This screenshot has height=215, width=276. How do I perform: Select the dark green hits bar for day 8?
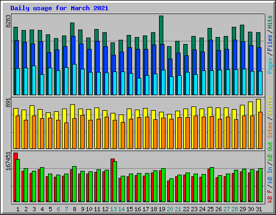(x=72, y=30)
